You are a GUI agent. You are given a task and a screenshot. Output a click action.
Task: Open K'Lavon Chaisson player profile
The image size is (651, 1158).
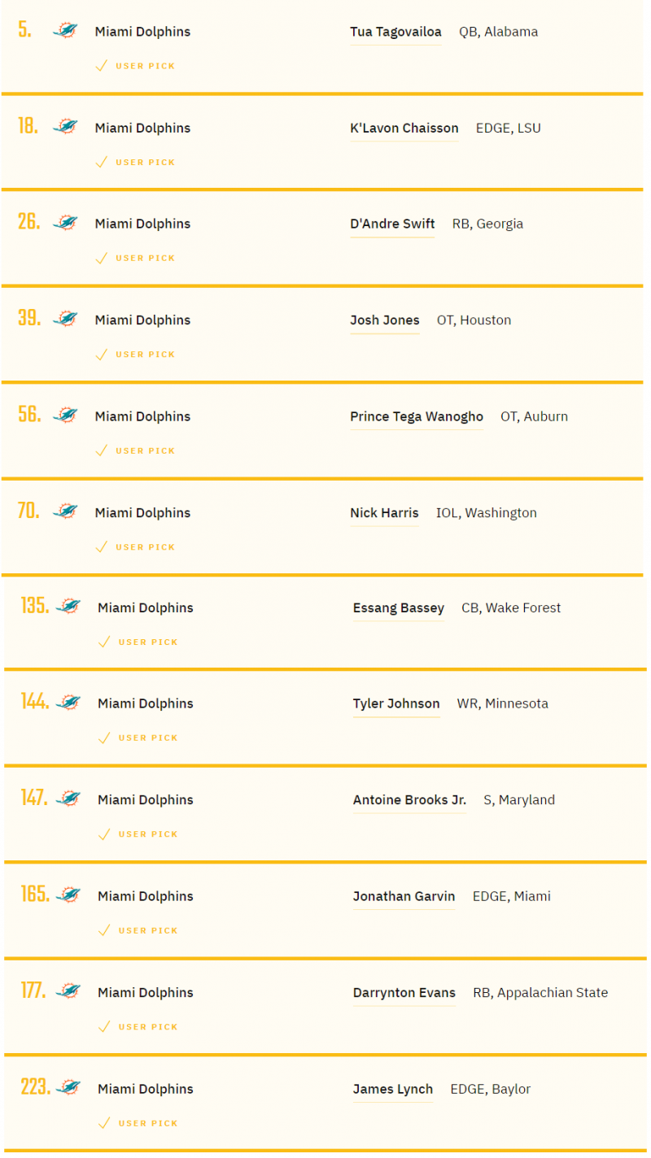point(404,128)
